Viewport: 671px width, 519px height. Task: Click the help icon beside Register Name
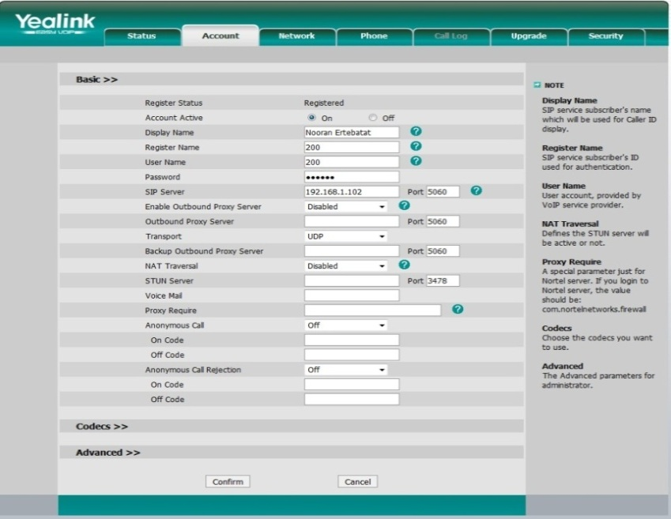pos(416,146)
